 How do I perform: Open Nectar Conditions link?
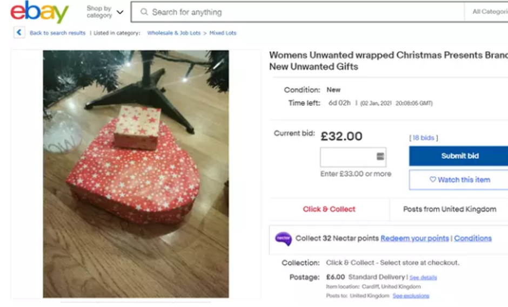tap(472, 238)
